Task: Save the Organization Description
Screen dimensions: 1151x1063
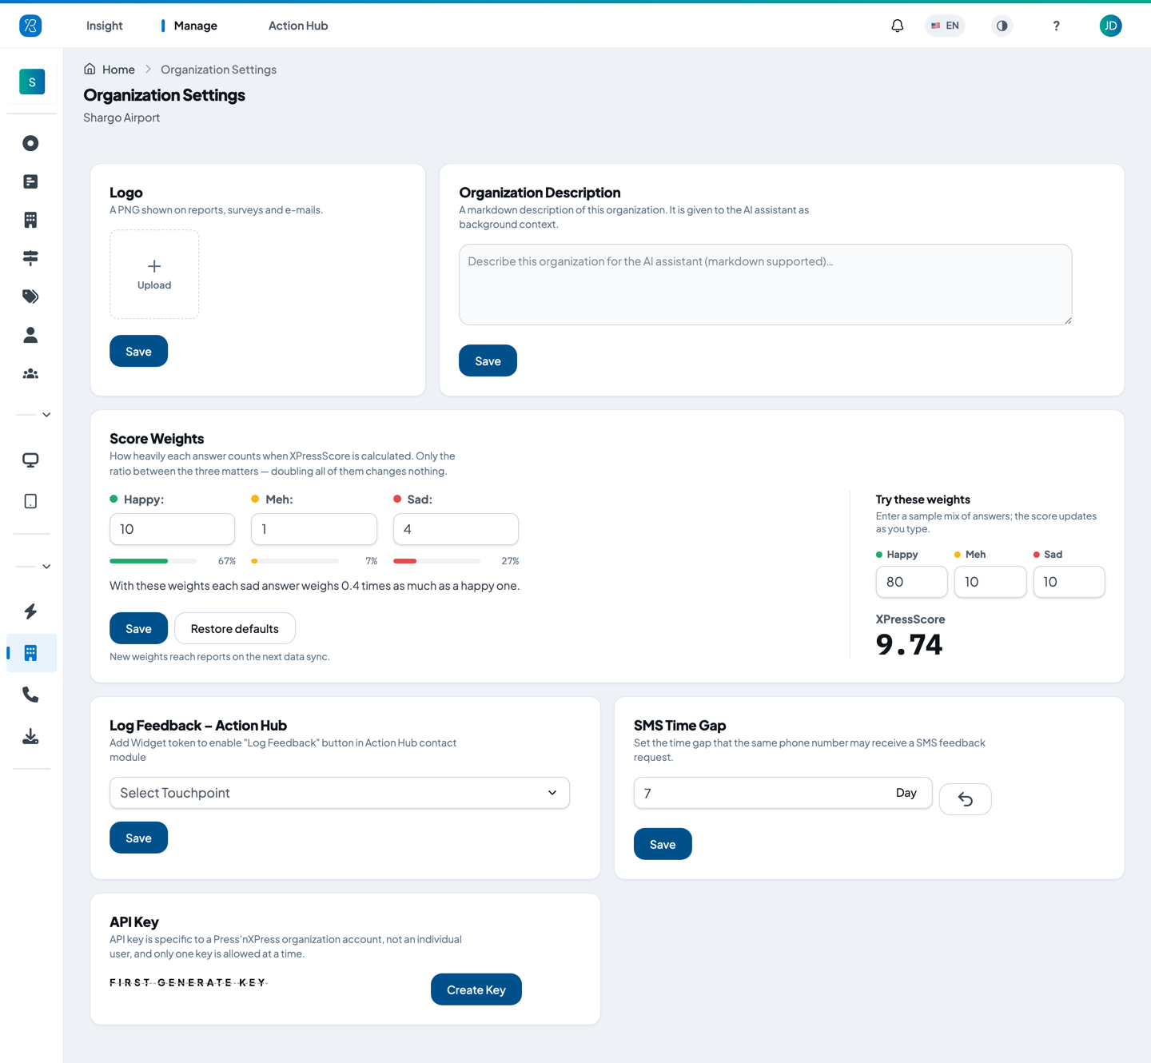Action: [488, 360]
